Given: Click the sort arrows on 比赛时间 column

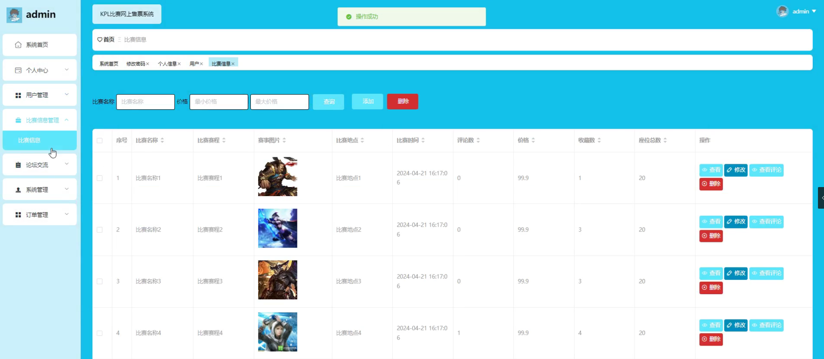Looking at the screenshot, I should pos(423,140).
